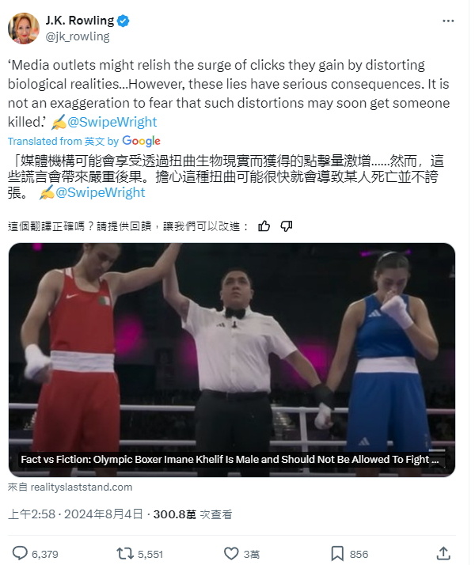The image size is (475, 565).
Task: Click J.K. Rowling's profile avatar
Action: (24, 28)
